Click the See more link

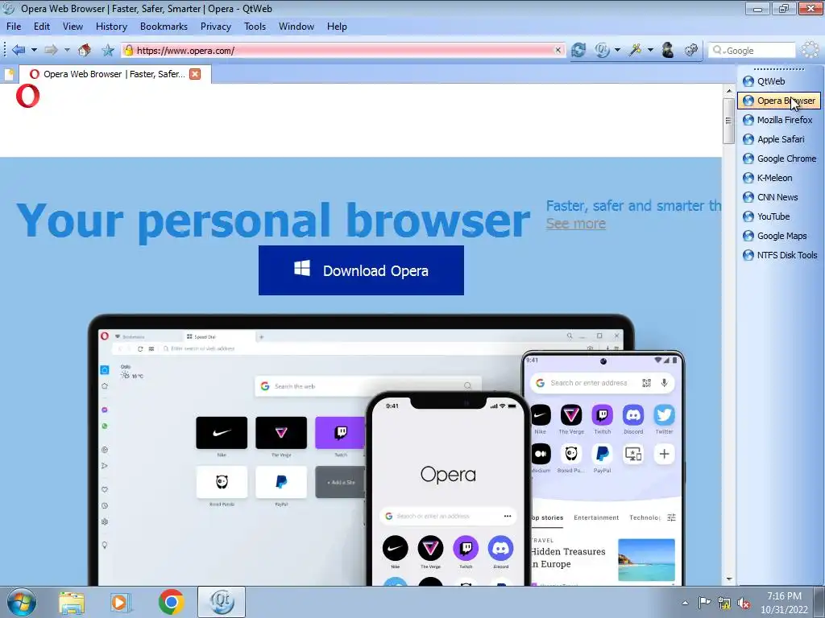click(575, 224)
